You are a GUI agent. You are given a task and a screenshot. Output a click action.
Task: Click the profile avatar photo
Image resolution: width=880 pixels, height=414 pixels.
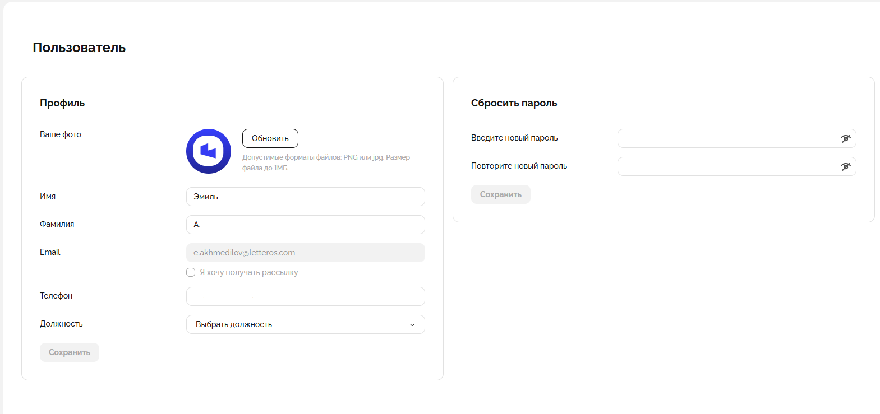click(x=208, y=151)
